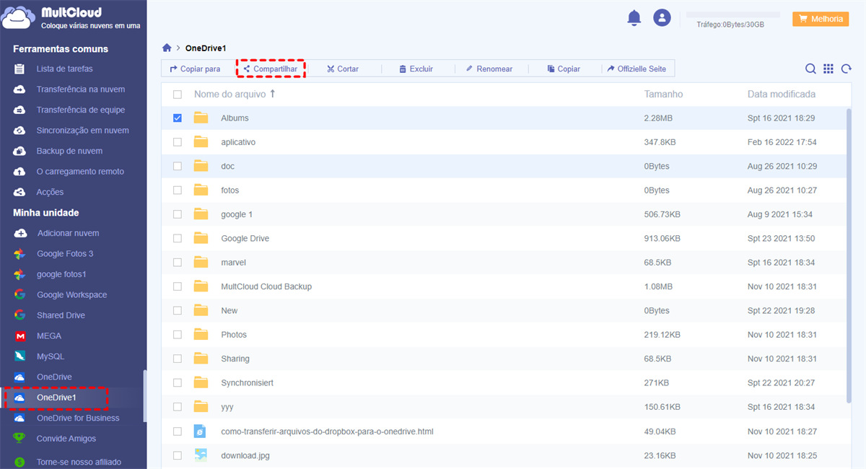Click the traffic usage progress bar
Viewport: 866px width, 469px height.
click(x=732, y=14)
